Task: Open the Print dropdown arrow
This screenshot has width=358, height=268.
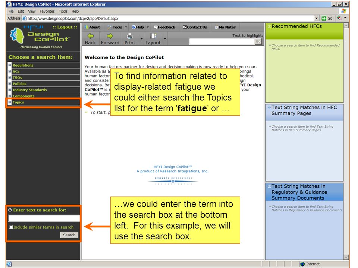Action: point(142,39)
